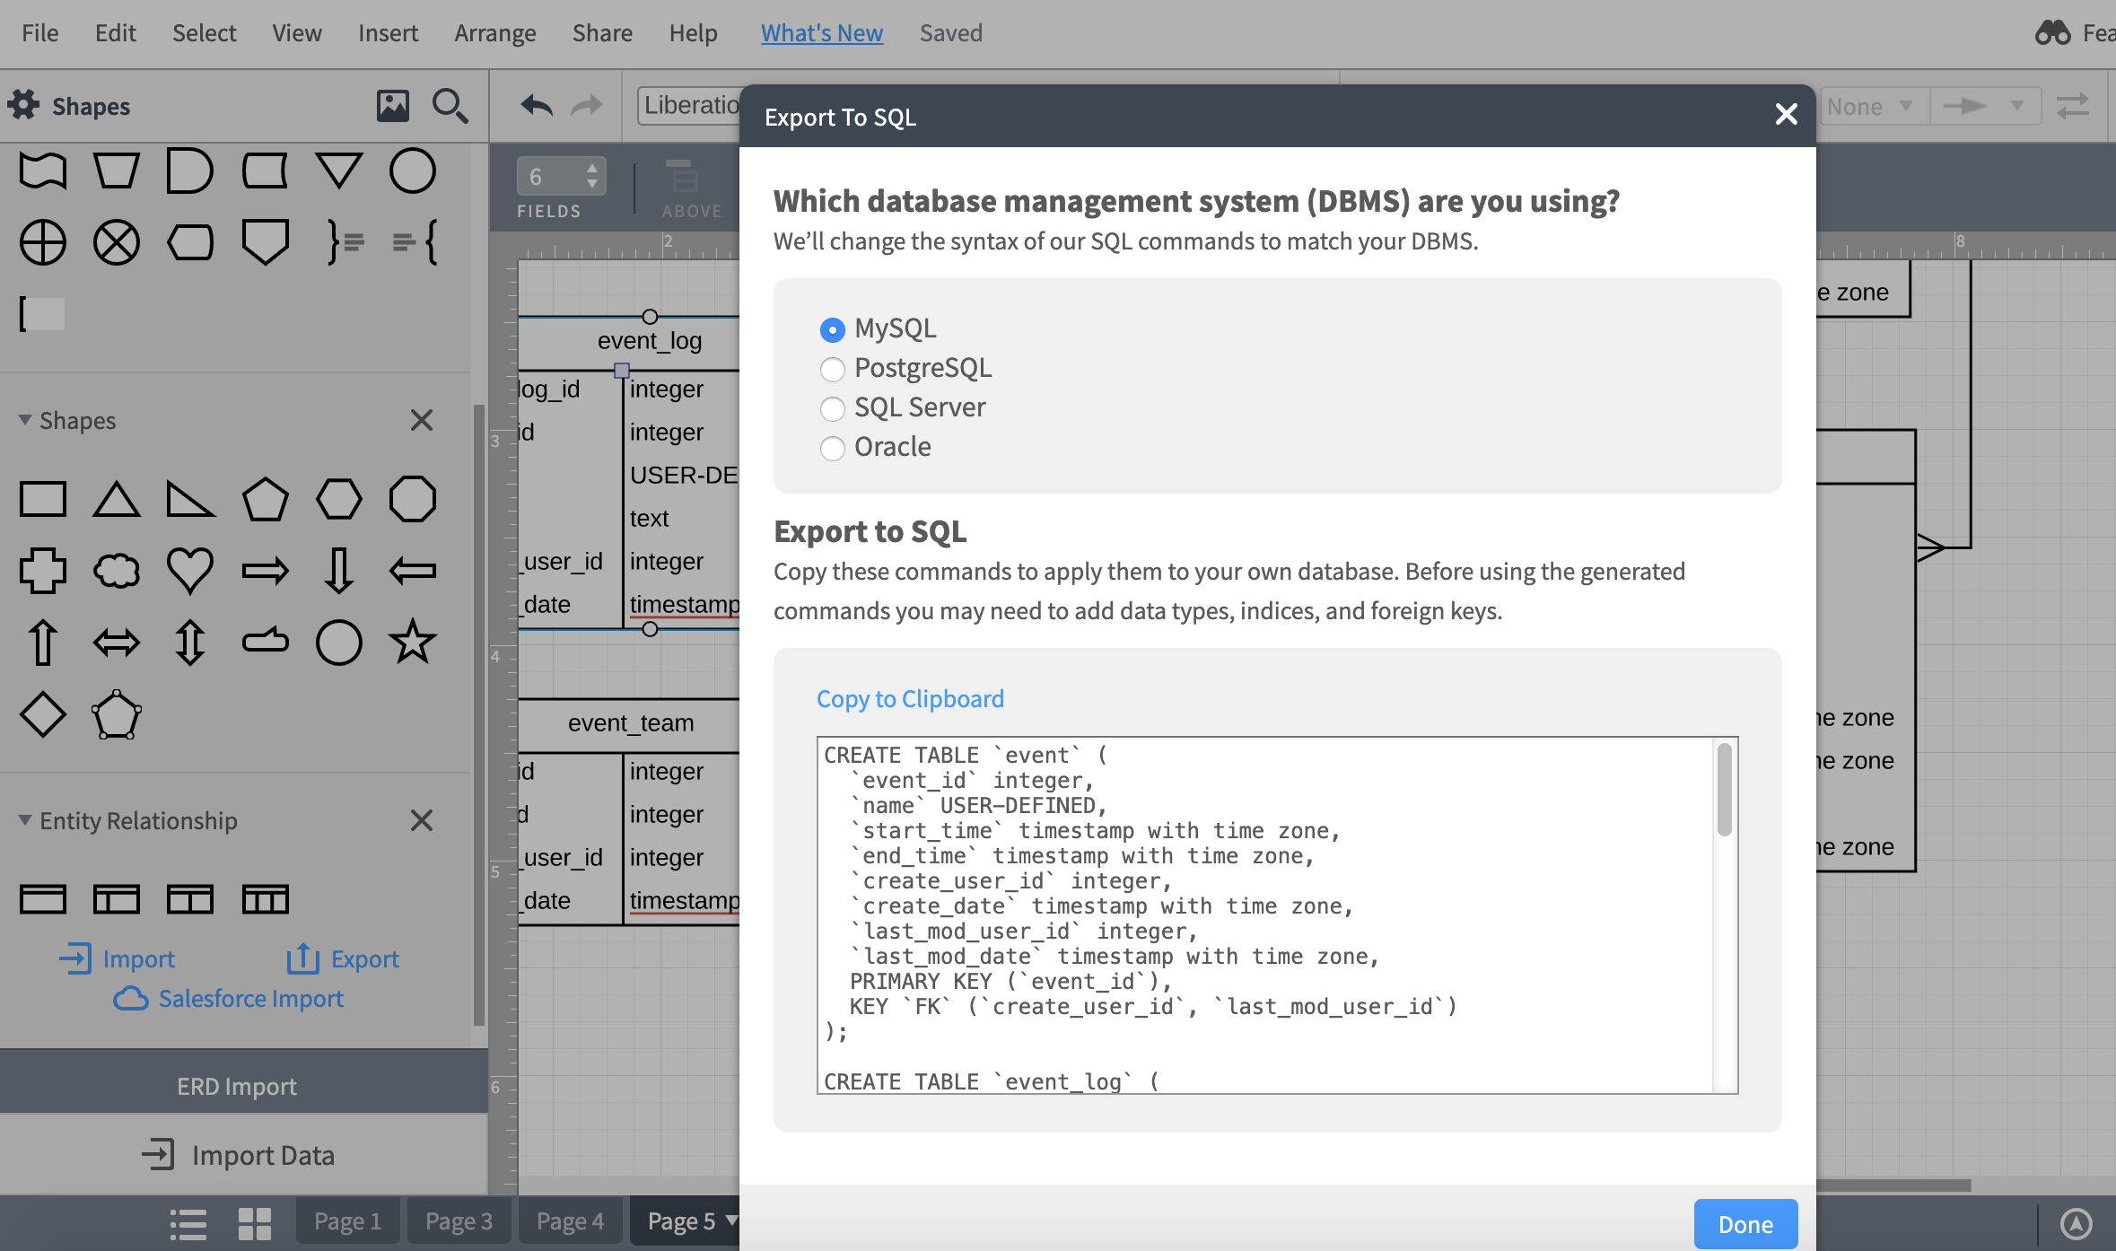Click the Done button
This screenshot has width=2116, height=1251.
coord(1745,1223)
